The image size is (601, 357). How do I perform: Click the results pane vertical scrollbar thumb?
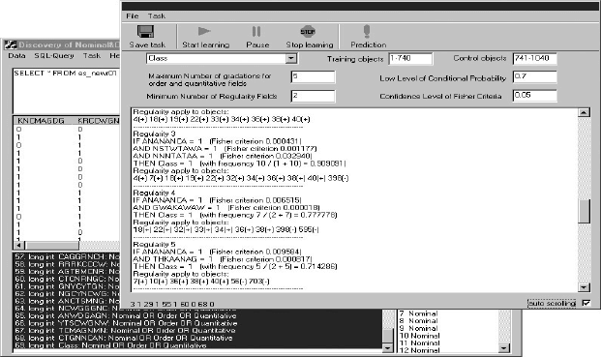click(584, 211)
